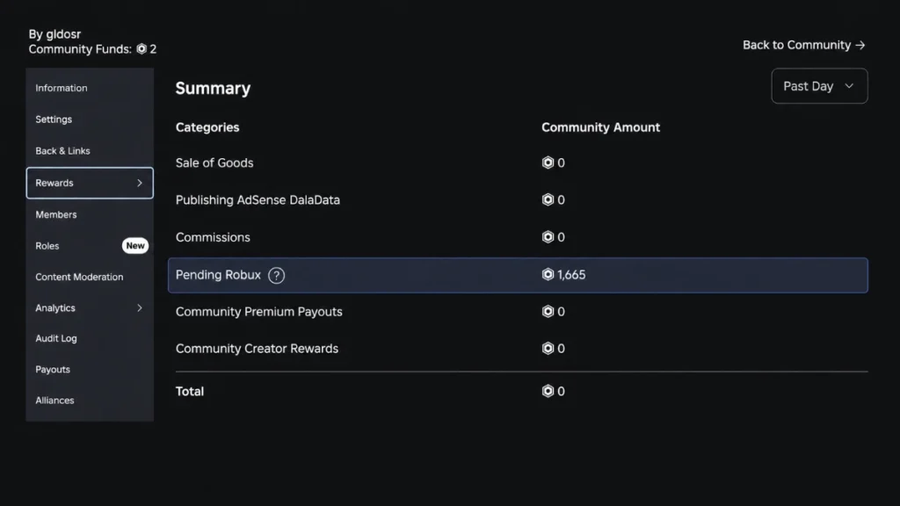Open the Past Day time range dropdown
The width and height of the screenshot is (900, 506).
(x=819, y=86)
